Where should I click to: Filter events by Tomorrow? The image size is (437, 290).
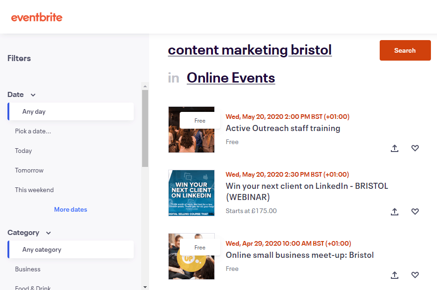pyautogui.click(x=29, y=170)
